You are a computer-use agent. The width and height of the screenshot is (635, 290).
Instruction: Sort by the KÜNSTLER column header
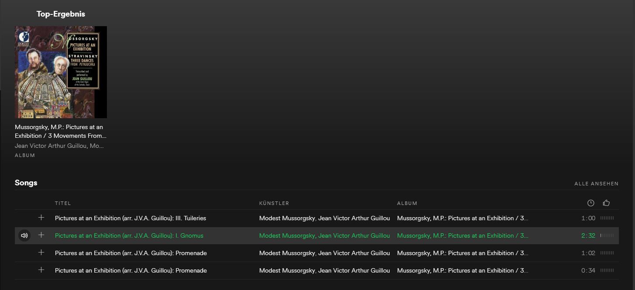tap(274, 203)
